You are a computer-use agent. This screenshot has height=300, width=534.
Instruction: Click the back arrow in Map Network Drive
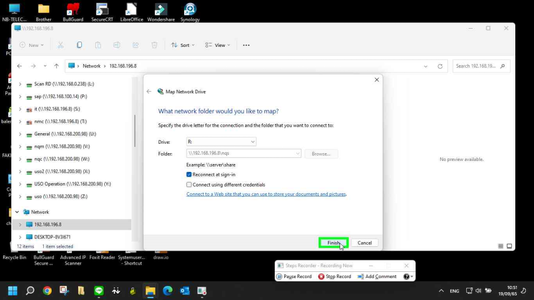[x=149, y=92]
